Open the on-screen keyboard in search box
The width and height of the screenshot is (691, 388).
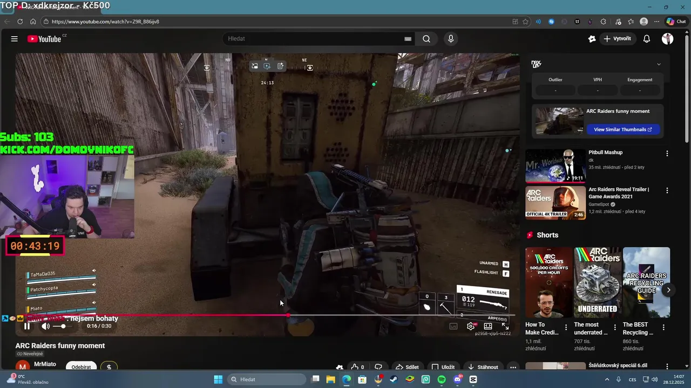(408, 39)
